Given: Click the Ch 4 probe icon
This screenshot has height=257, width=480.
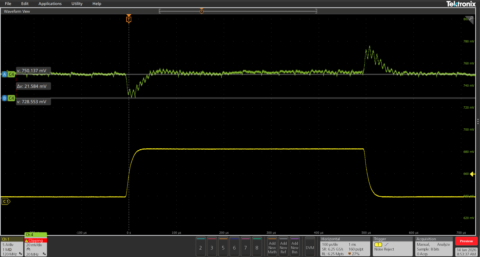Looking at the screenshot, I should (28, 250).
